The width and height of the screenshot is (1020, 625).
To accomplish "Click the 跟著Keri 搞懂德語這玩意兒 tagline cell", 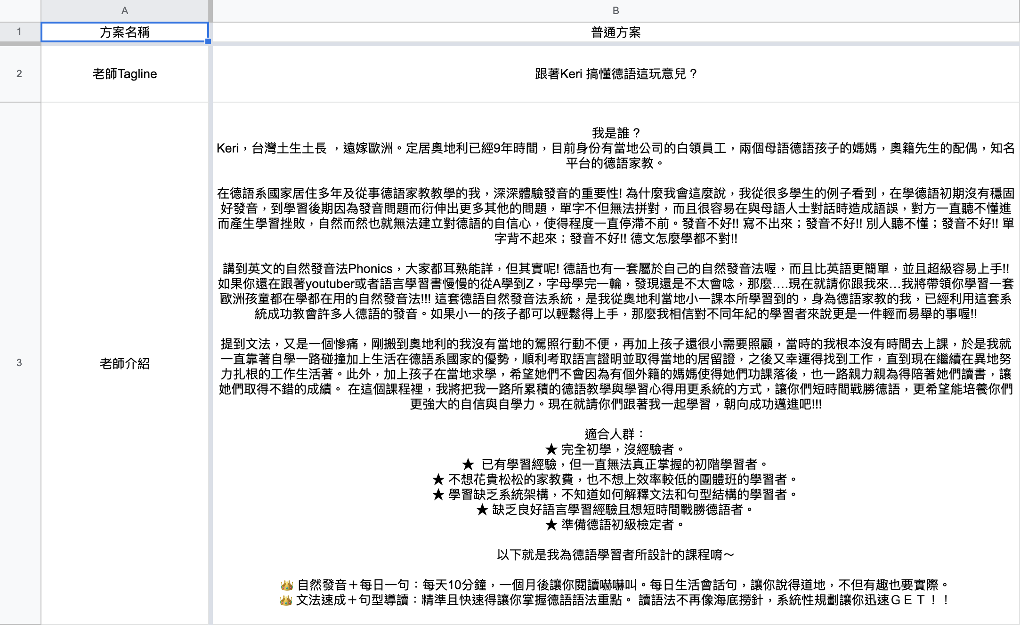I will click(x=615, y=74).
